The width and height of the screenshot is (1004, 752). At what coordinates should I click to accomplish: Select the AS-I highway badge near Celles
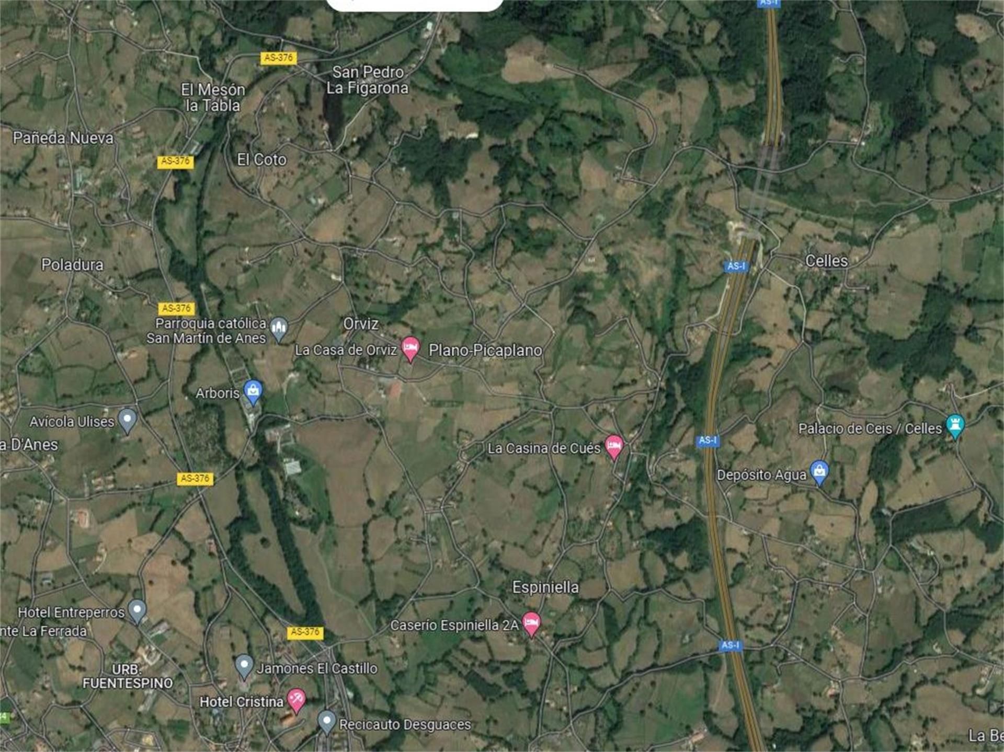pyautogui.click(x=736, y=267)
